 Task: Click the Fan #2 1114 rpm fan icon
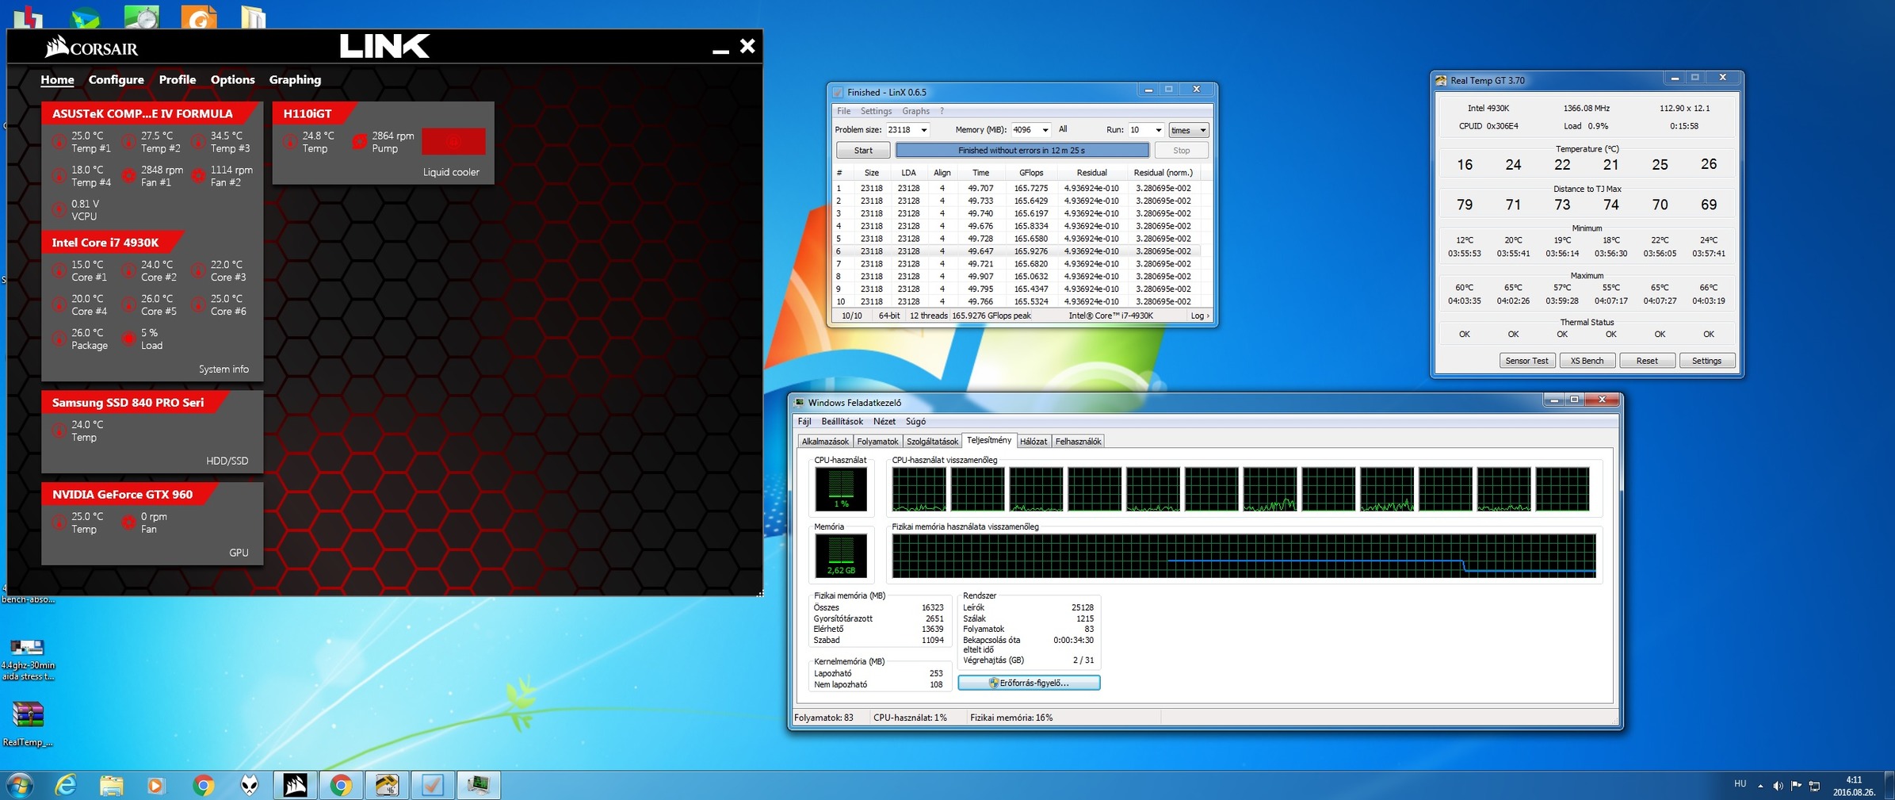click(x=198, y=176)
